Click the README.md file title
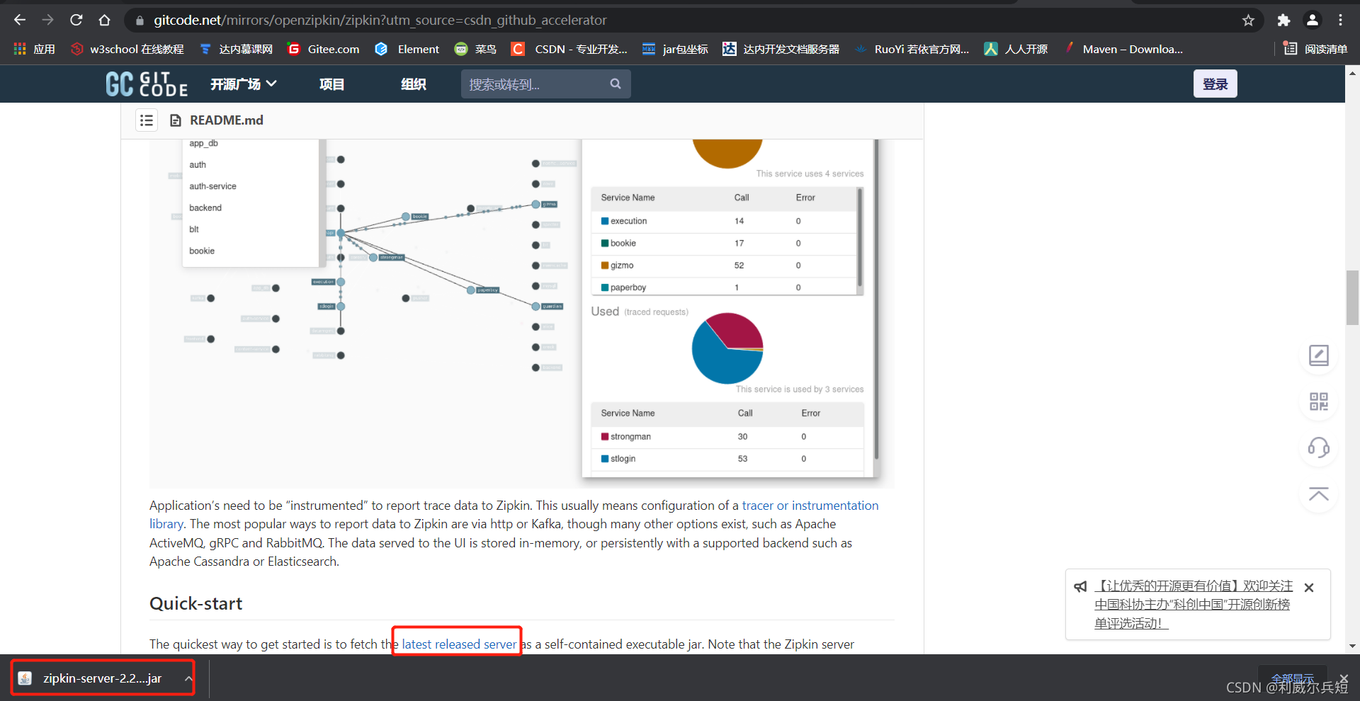 (x=226, y=120)
